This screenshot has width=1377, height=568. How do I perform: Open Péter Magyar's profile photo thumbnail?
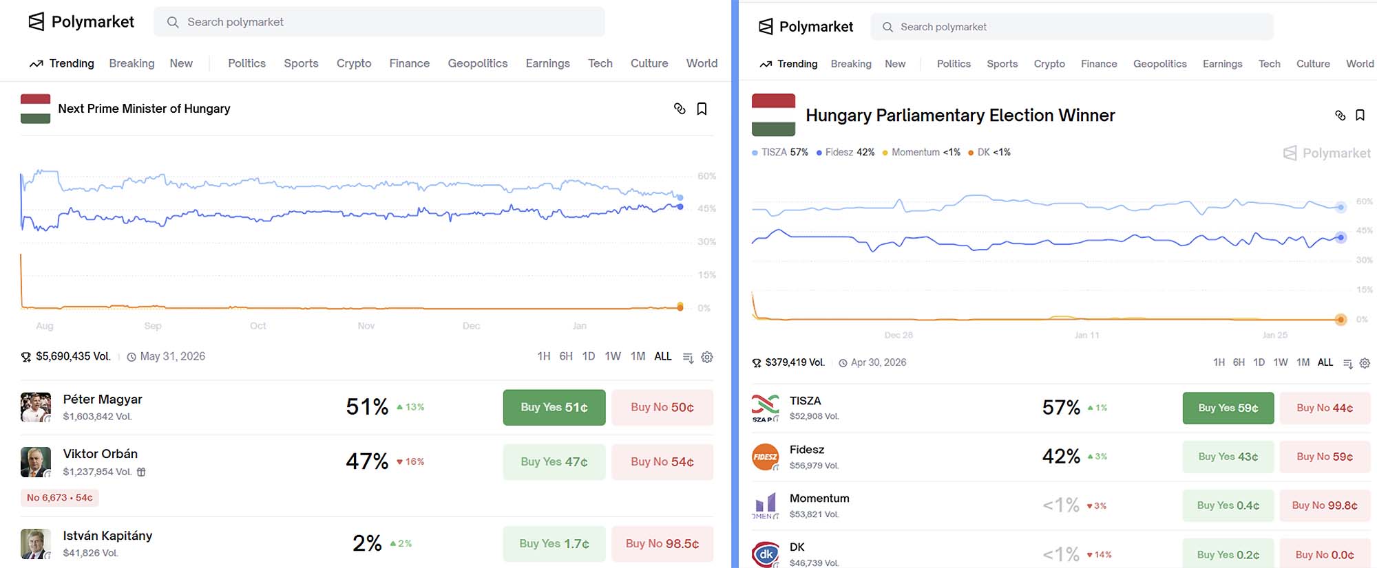tap(36, 407)
